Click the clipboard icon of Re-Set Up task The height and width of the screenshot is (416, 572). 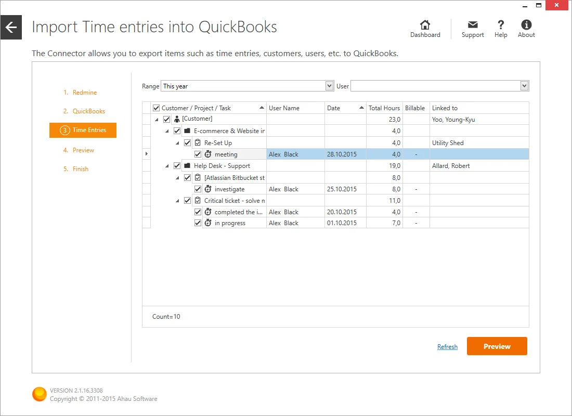coord(198,142)
